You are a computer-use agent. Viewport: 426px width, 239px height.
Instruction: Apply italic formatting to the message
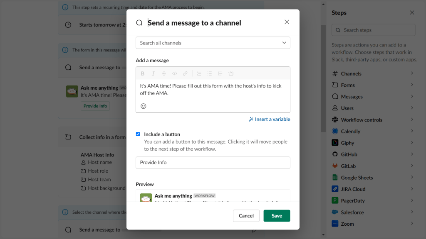point(153,73)
